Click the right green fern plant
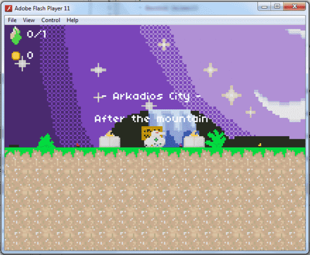 click(216, 139)
